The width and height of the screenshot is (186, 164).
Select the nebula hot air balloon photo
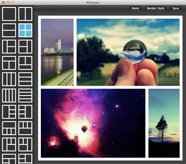click(93, 123)
